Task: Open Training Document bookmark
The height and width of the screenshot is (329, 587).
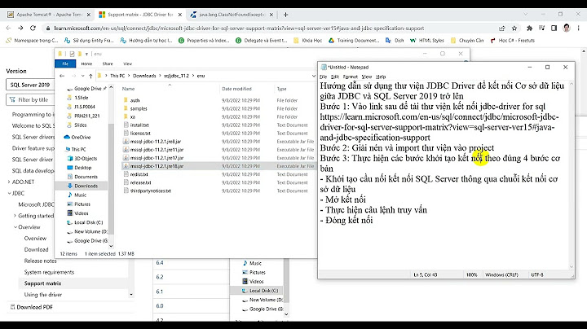Action: (354, 41)
